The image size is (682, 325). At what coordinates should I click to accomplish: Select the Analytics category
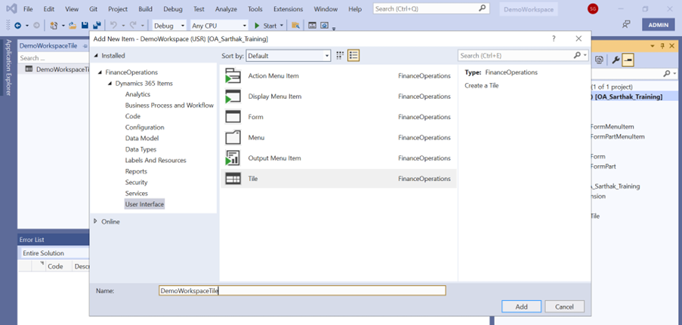137,94
